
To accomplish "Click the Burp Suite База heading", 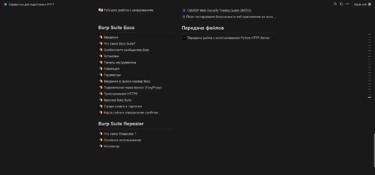I will point(116,28).
